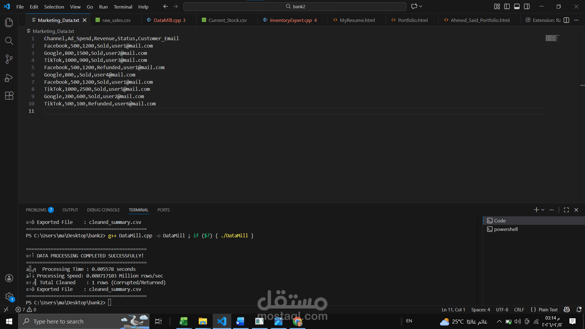585x329 pixels.
Task: Open the Manage gear icon
Action: point(9,296)
